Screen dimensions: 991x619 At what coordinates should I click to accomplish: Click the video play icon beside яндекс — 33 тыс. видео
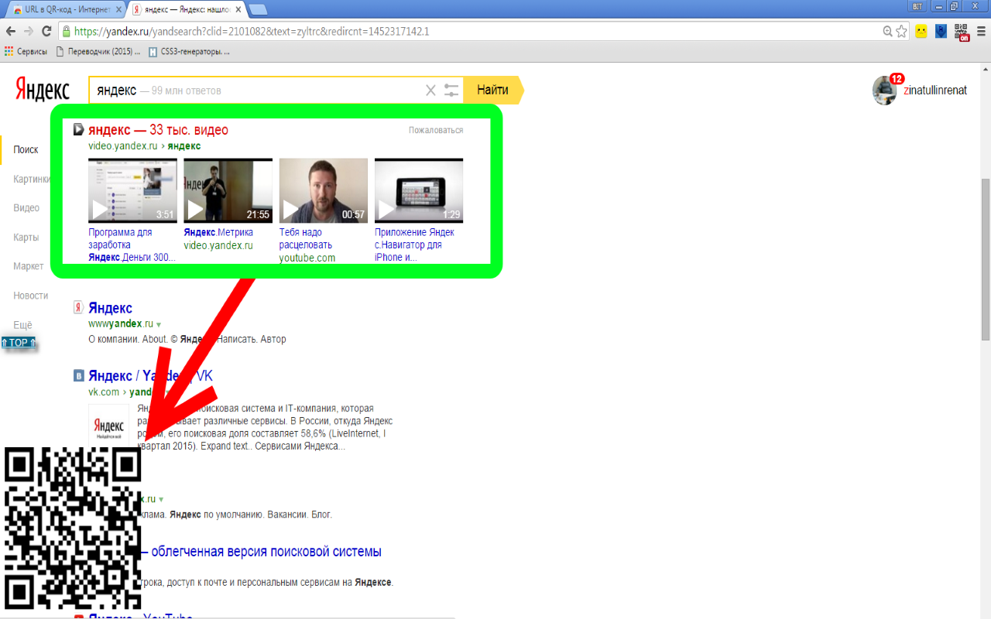[x=79, y=129]
